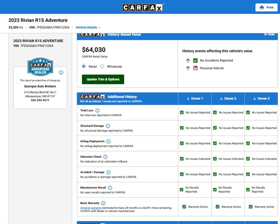Viewport: 280px width, 224px height.
Task: Select the Owner 3 column header
Action: click(x=261, y=99)
